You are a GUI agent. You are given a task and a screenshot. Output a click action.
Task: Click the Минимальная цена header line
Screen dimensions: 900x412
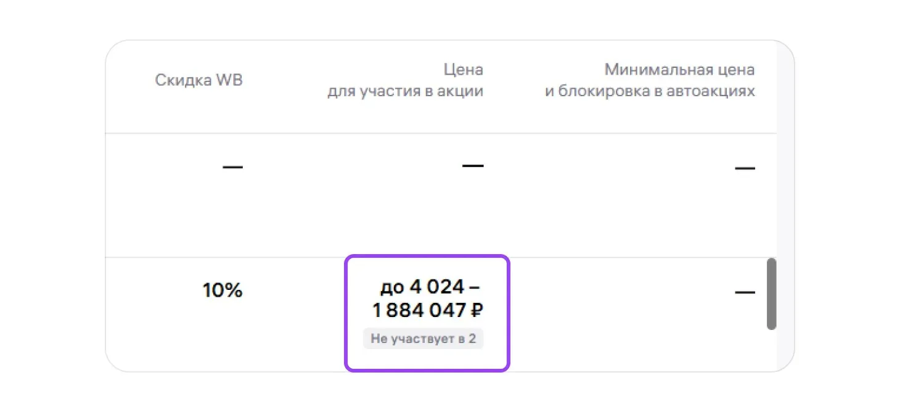tap(679, 70)
